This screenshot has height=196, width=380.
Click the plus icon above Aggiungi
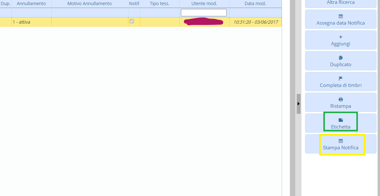341,37
